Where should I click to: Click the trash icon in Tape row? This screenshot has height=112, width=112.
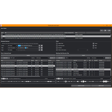[x=42, y=50]
